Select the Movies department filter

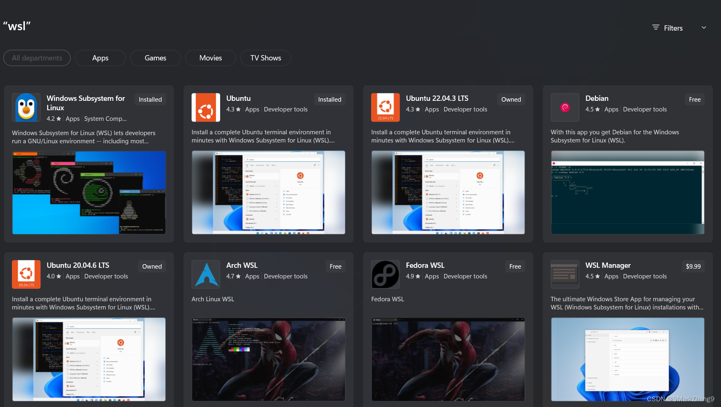tap(210, 58)
